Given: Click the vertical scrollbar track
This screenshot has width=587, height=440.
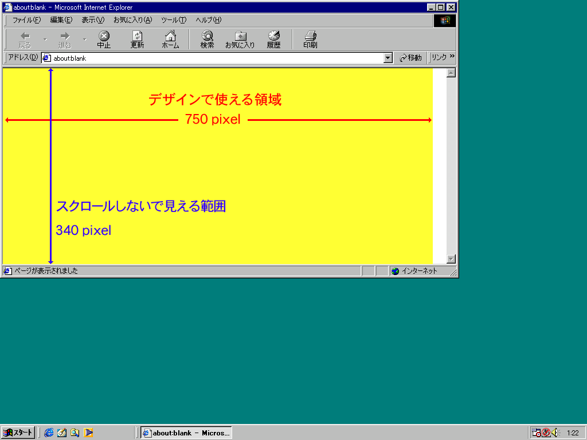Looking at the screenshot, I should click(451, 166).
